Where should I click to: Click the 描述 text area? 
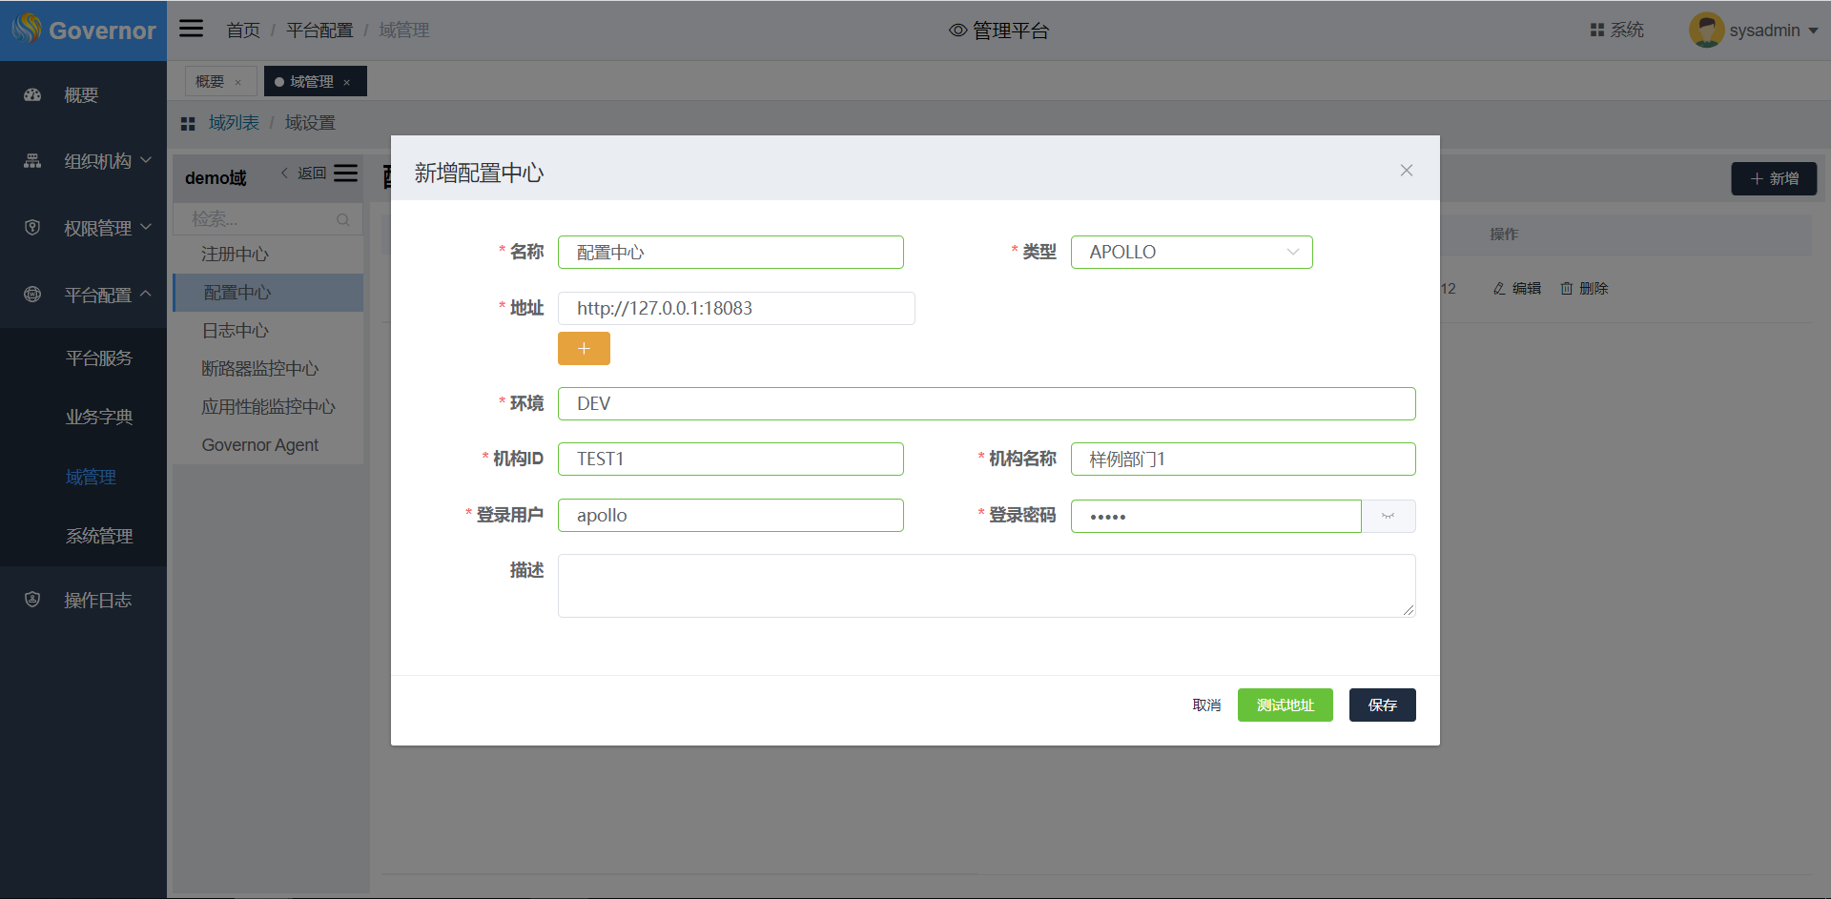point(986,585)
